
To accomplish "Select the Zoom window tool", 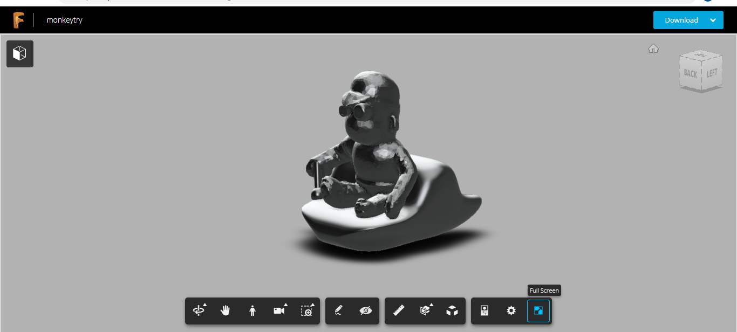I will [306, 310].
